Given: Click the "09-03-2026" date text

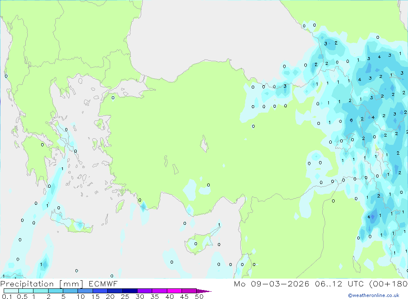Looking at the screenshot, I should (280, 283).
